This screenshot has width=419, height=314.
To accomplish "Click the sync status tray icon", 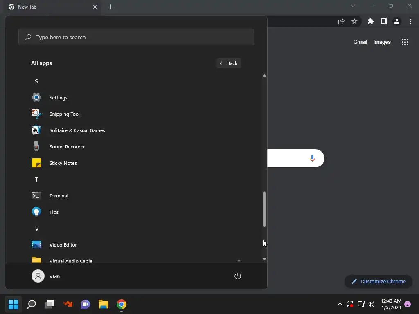I will point(350,304).
